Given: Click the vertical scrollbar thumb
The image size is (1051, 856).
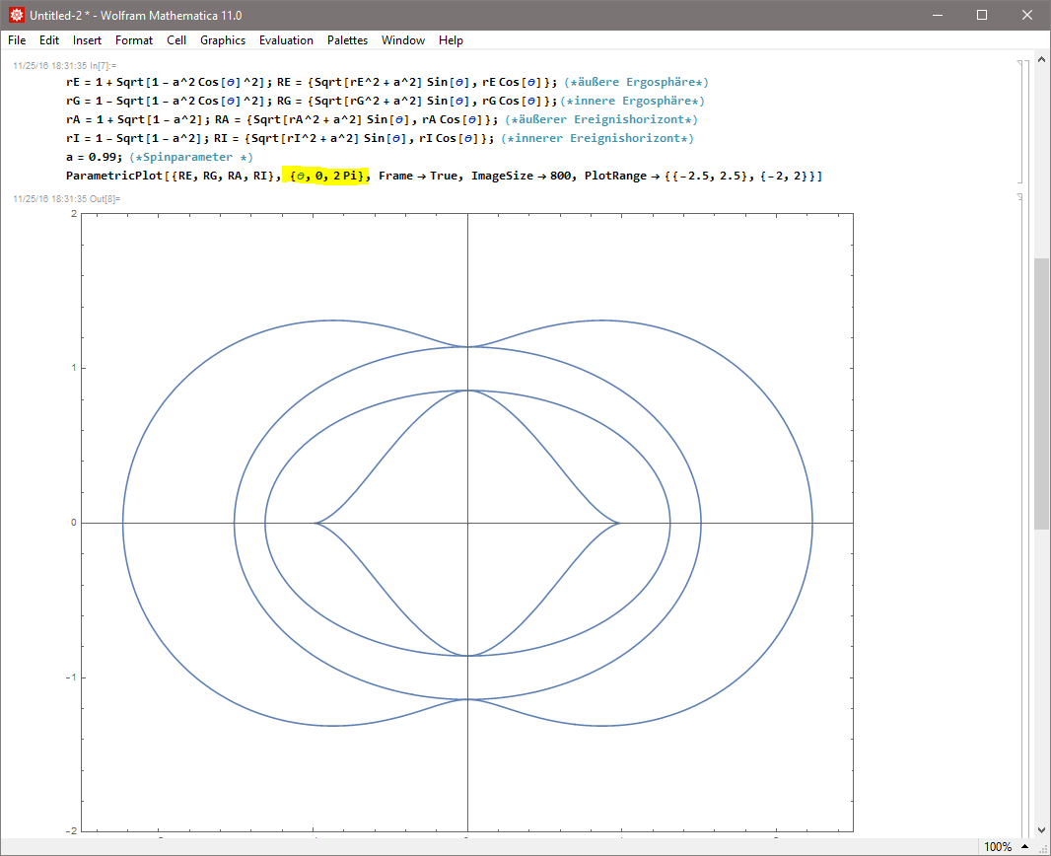Looking at the screenshot, I should click(1041, 394).
